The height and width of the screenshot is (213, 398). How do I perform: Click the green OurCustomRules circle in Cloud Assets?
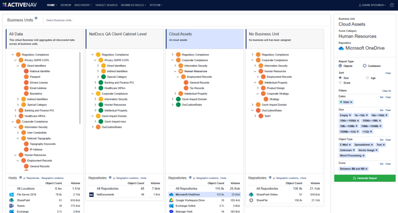(178, 104)
